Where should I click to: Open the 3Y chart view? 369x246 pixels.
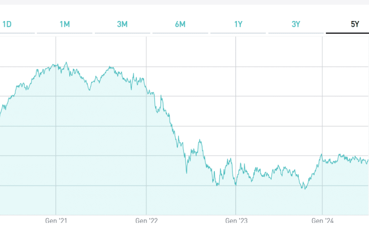coord(296,24)
